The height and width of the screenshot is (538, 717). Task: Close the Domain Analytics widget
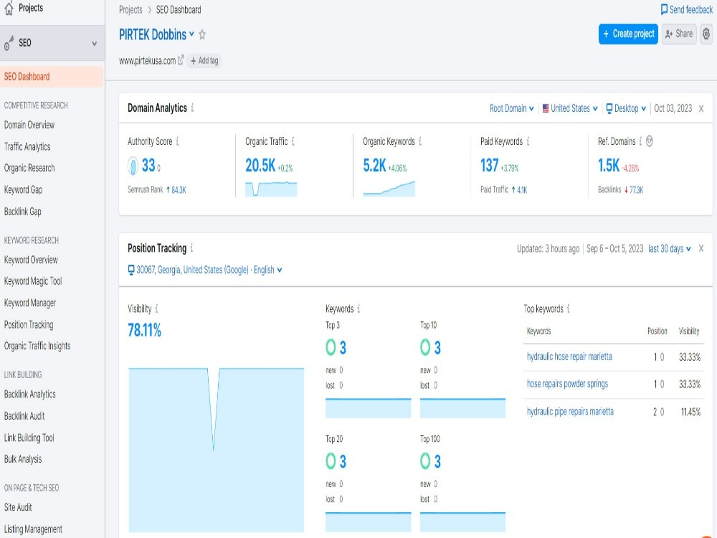click(x=701, y=108)
